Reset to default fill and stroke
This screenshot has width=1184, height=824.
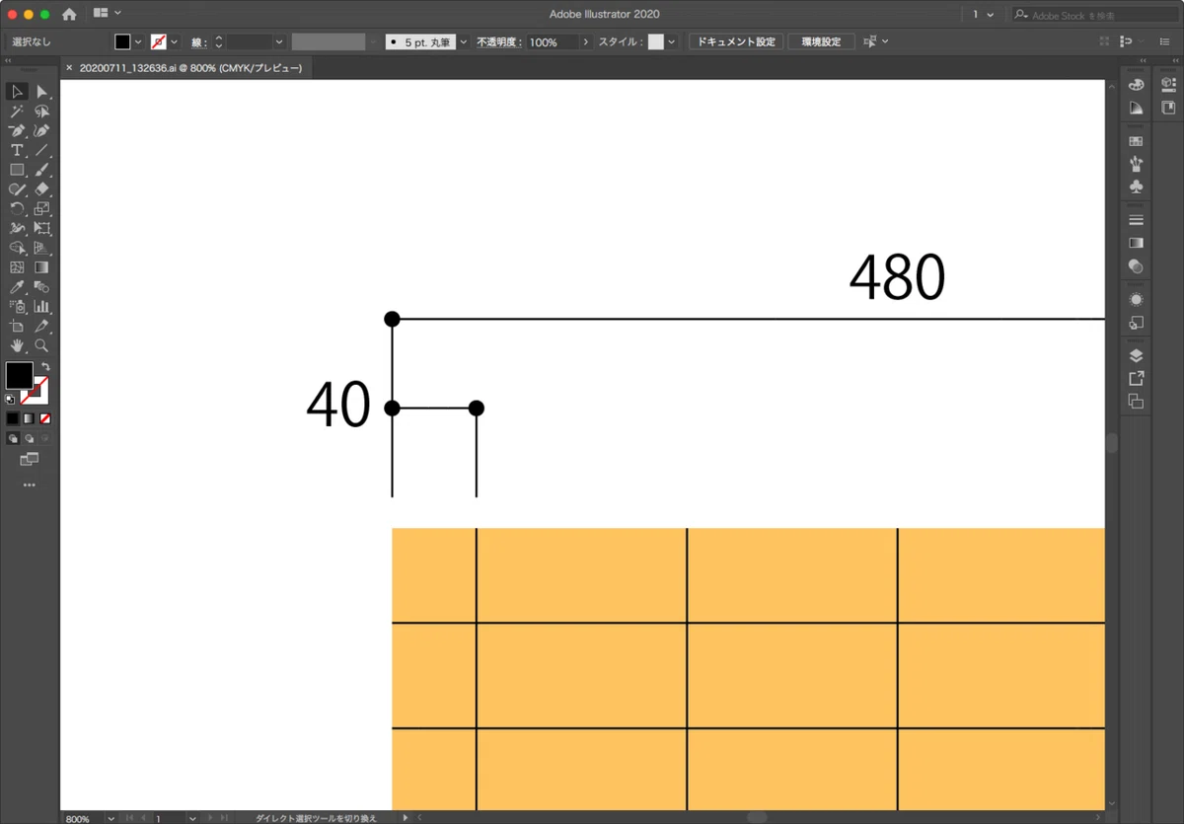[x=10, y=400]
